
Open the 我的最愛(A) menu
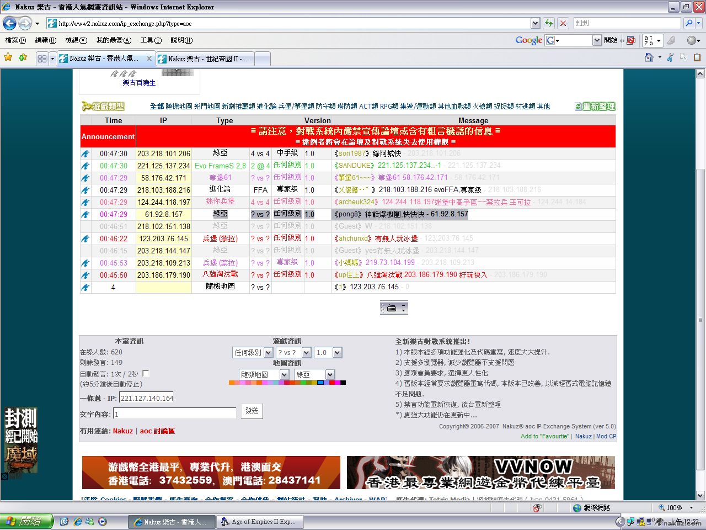[x=114, y=40]
